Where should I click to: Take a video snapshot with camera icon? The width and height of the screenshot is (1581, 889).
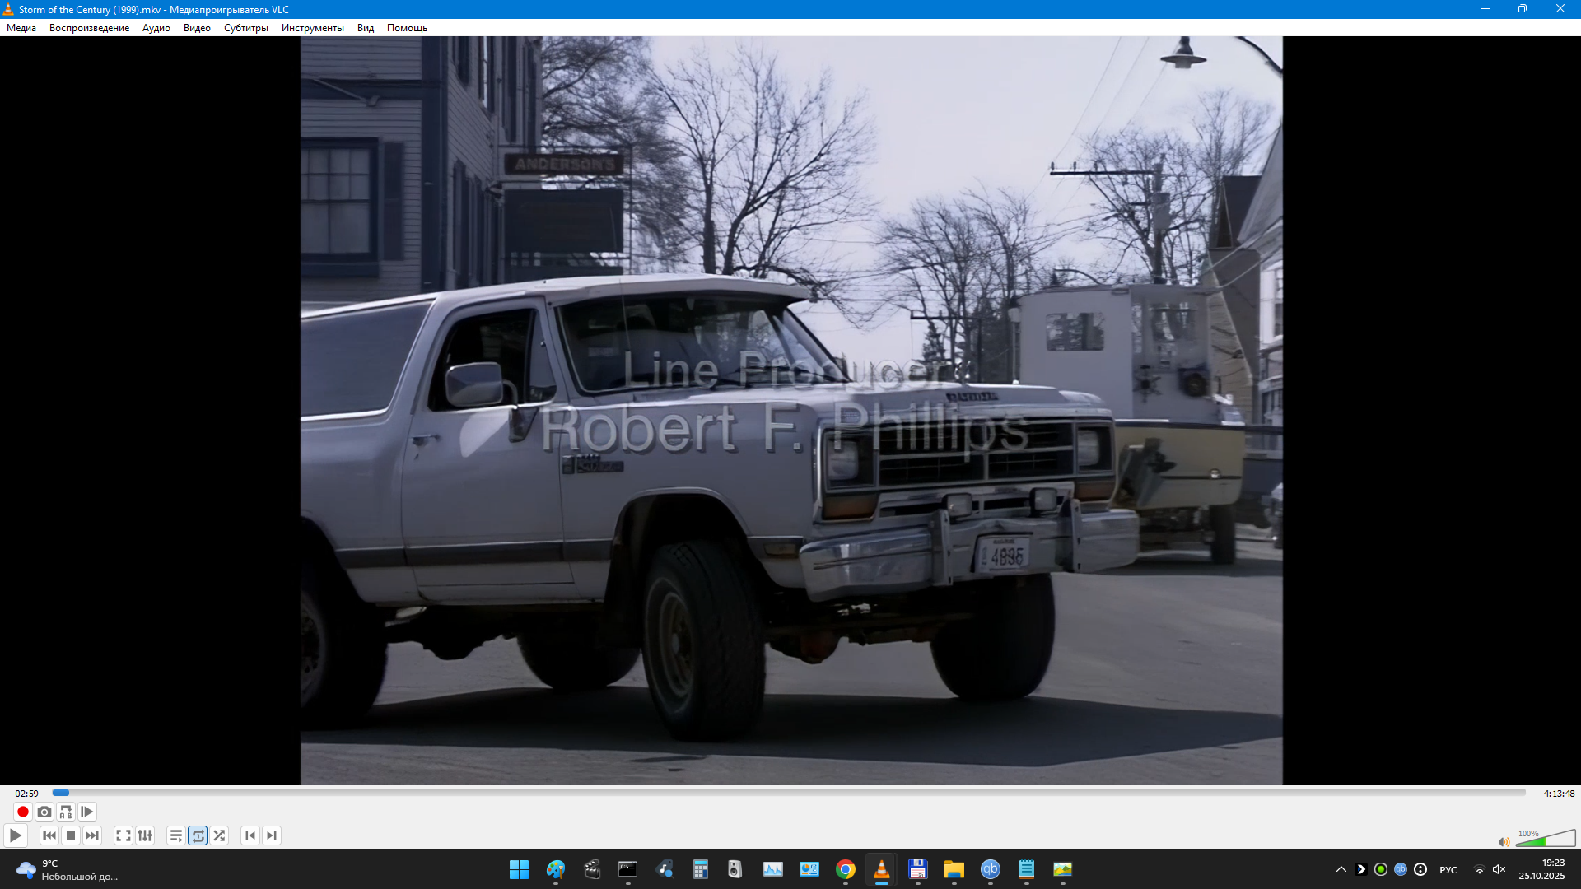pos(44,812)
